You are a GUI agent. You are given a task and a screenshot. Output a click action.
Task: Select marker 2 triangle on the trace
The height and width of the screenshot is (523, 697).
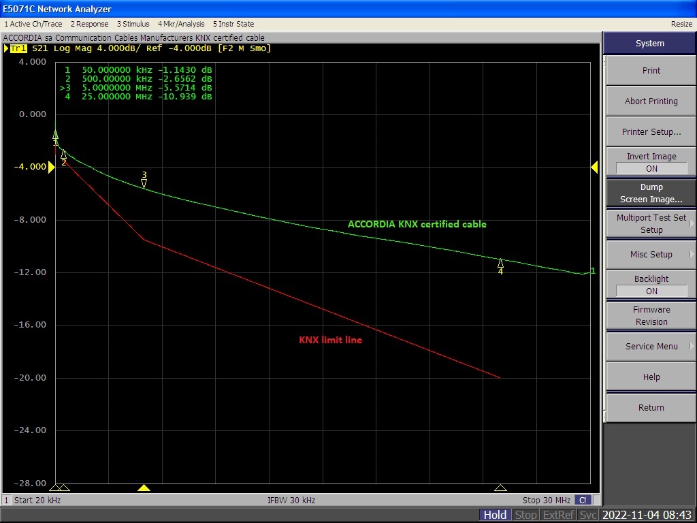63,155
